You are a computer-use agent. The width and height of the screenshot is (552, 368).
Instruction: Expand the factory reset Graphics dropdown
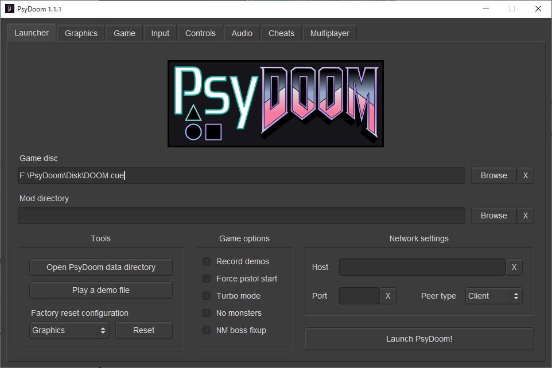[x=69, y=330]
